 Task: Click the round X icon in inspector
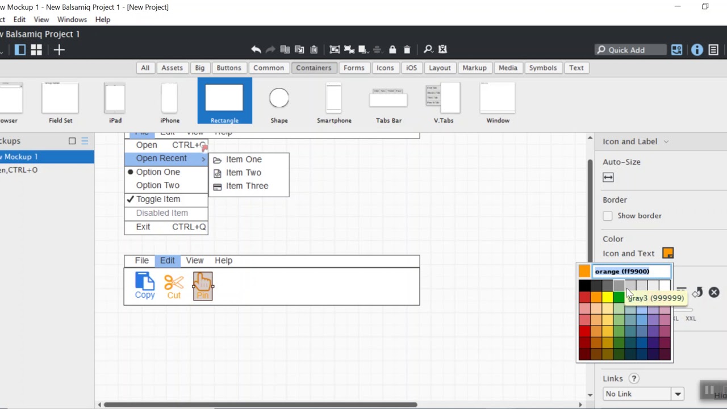714,293
